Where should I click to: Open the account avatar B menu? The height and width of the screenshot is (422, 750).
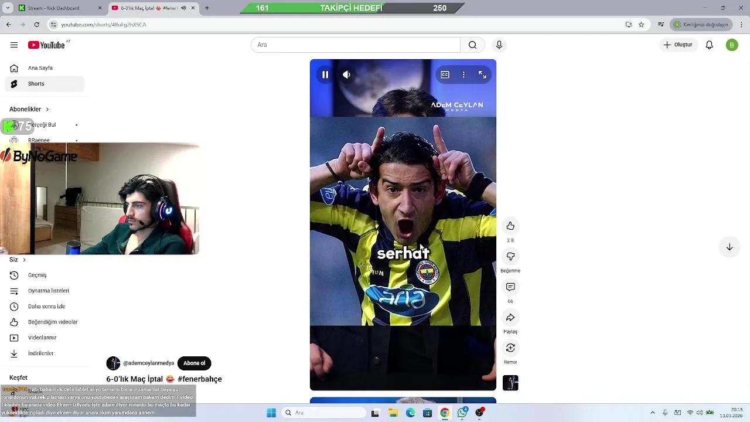click(732, 45)
